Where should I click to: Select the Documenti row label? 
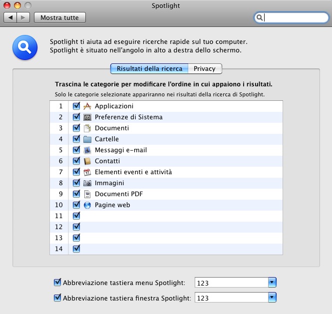(x=112, y=128)
